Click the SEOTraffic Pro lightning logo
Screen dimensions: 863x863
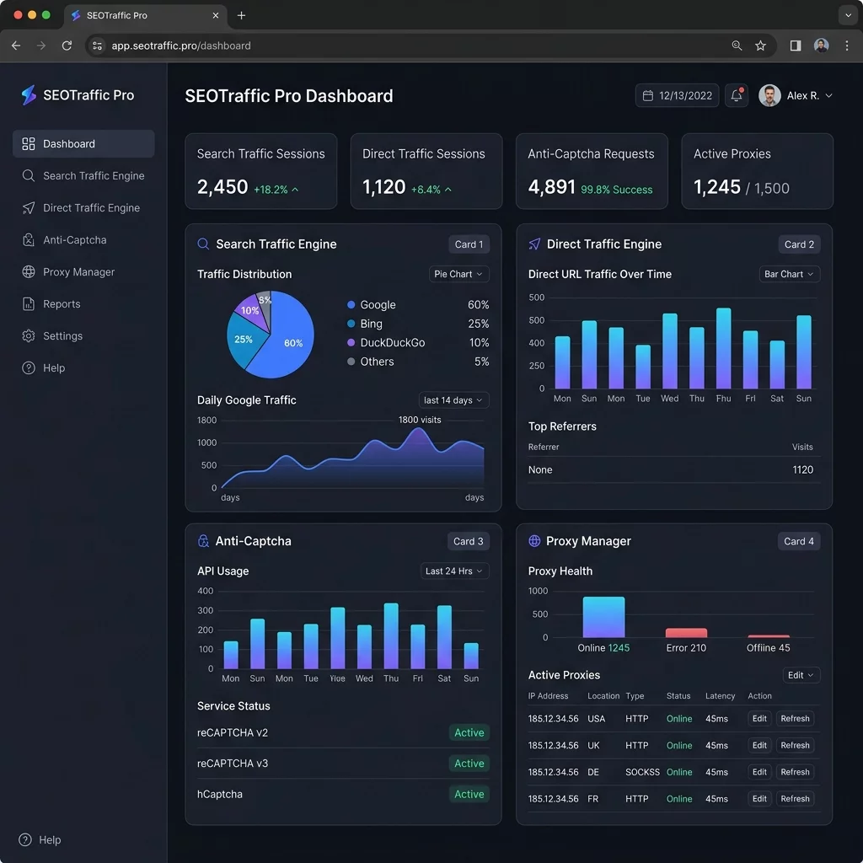[29, 95]
